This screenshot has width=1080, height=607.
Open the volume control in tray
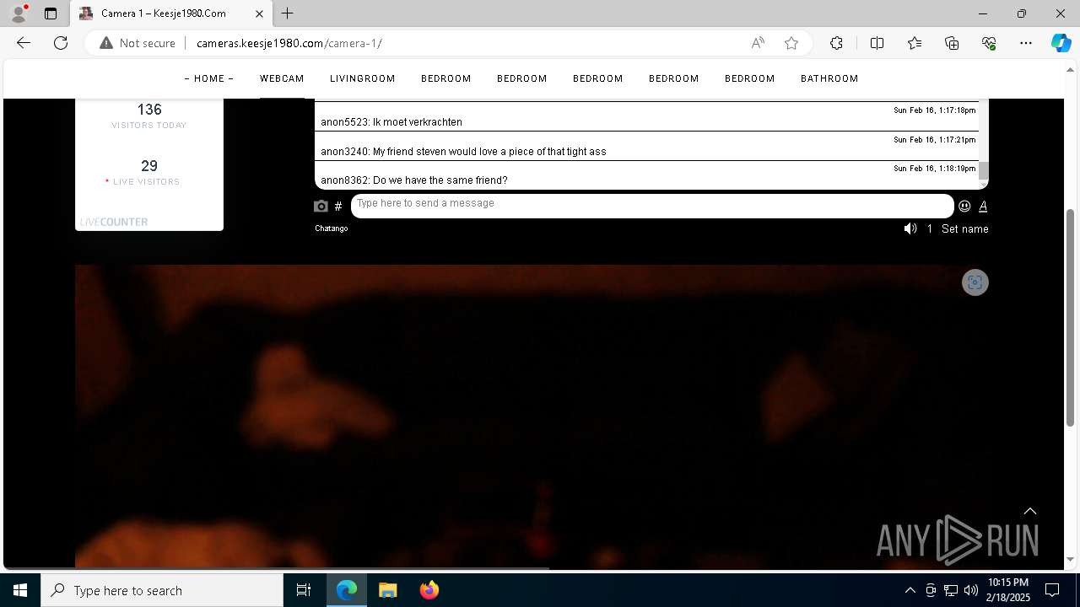[970, 590]
